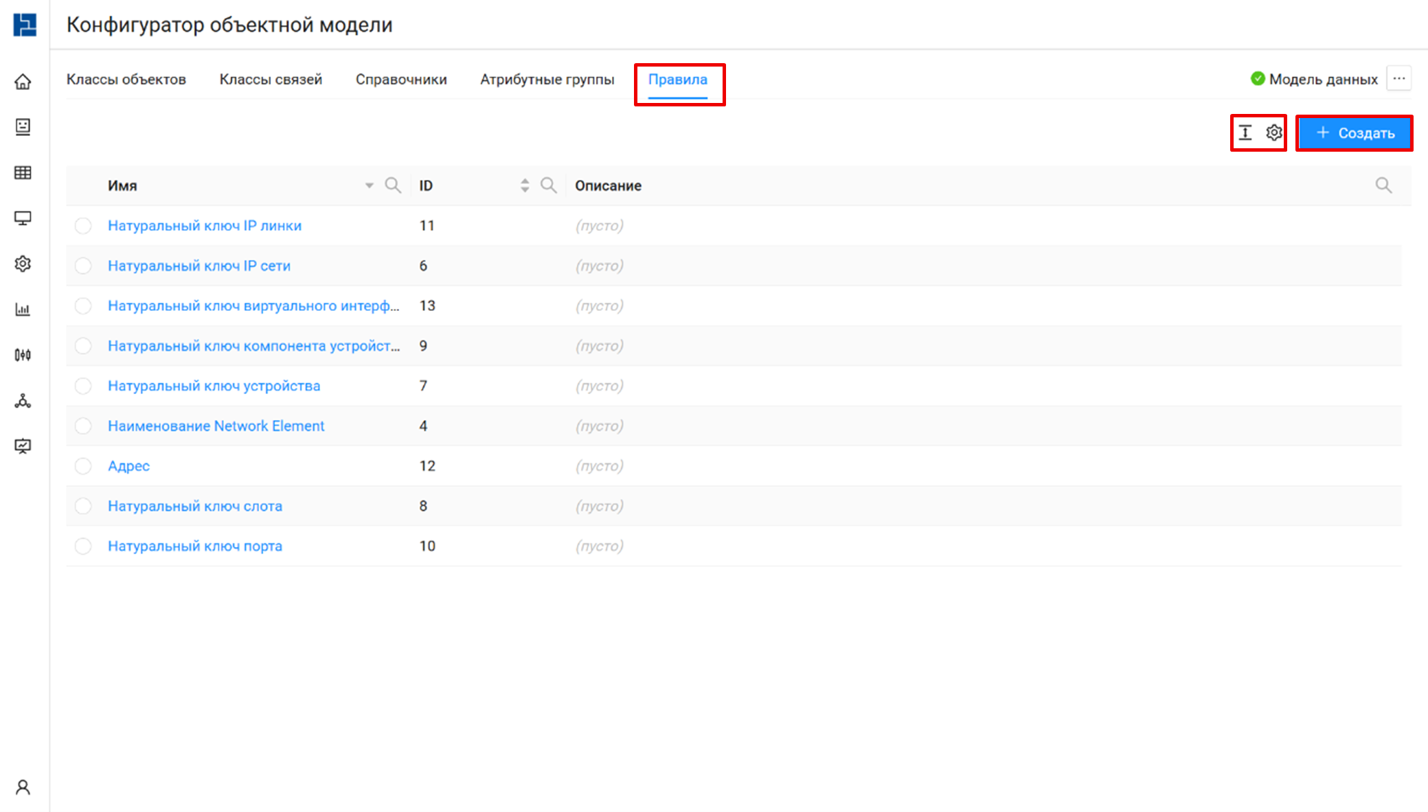Open the Наименование Network Element link
1428x812 pixels.
click(x=216, y=426)
